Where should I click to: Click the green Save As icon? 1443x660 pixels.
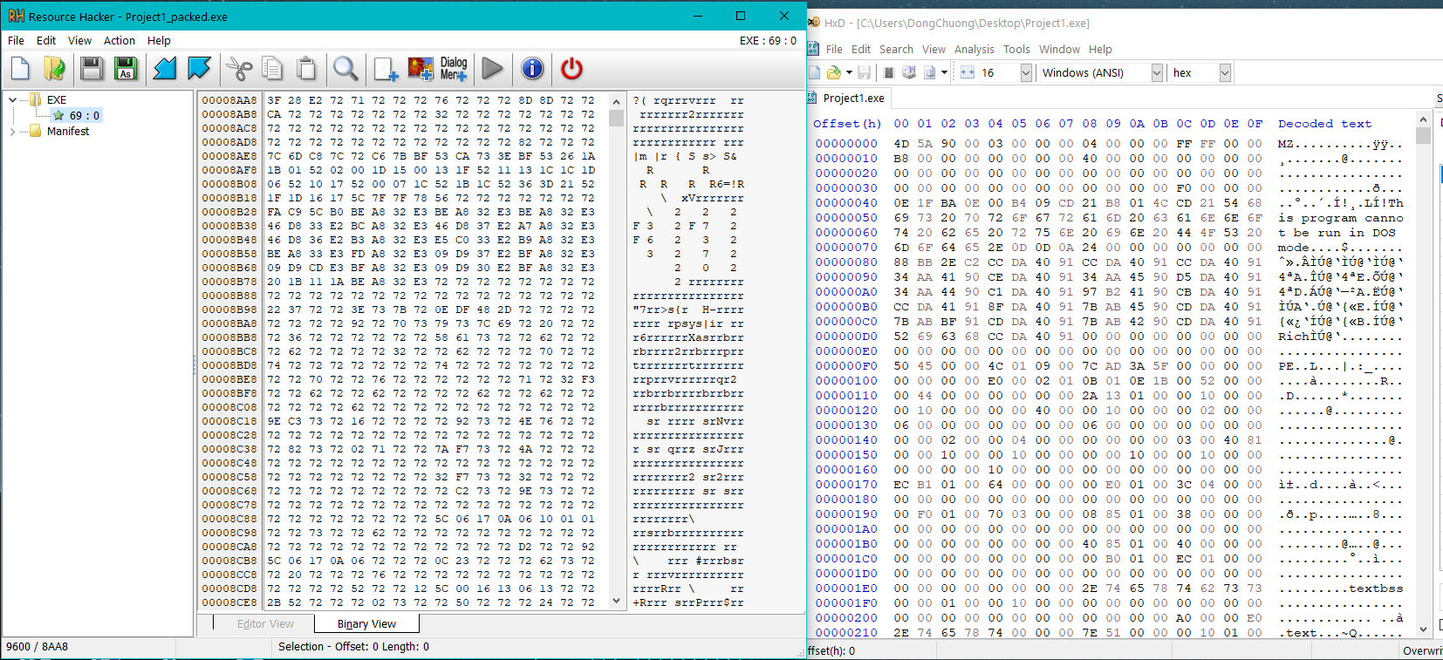pos(126,69)
